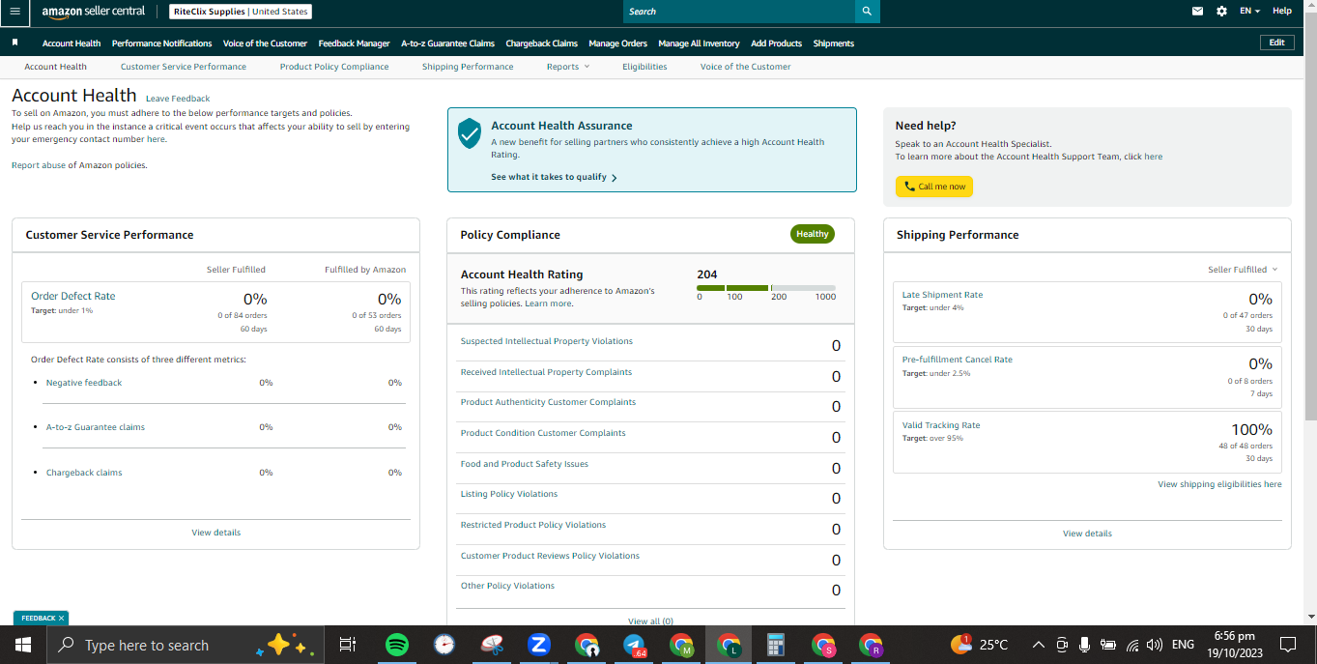
Task: Open the Windows notifications center
Action: [x=1287, y=645]
